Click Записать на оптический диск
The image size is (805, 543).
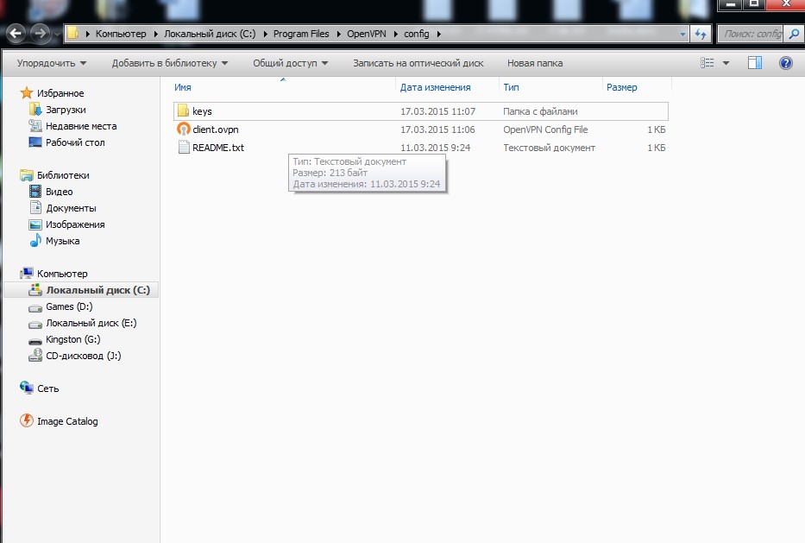coord(418,63)
